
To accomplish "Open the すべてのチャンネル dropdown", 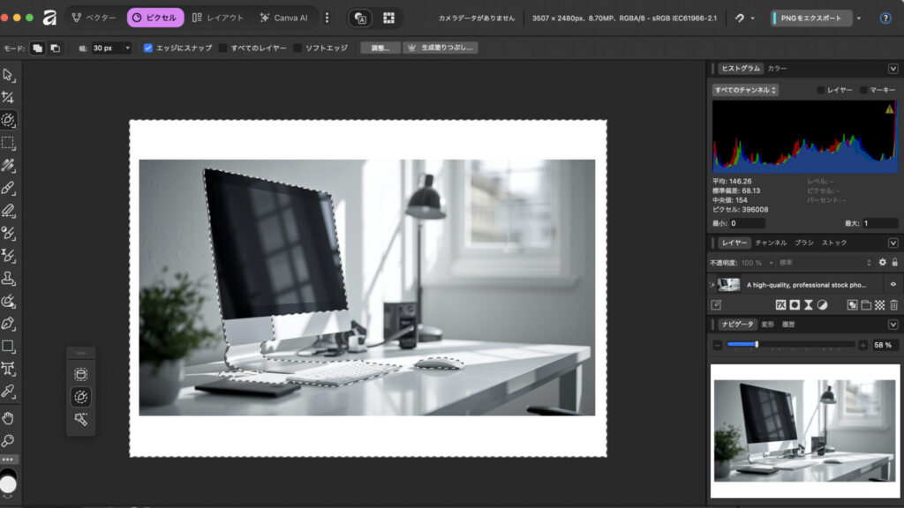I will (745, 90).
